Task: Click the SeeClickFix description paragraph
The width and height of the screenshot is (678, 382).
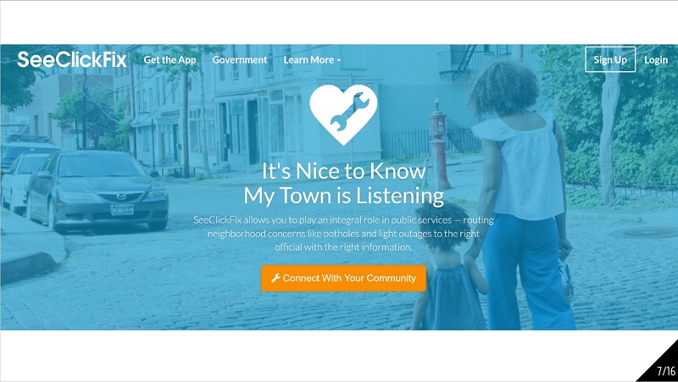Action: pyautogui.click(x=344, y=233)
